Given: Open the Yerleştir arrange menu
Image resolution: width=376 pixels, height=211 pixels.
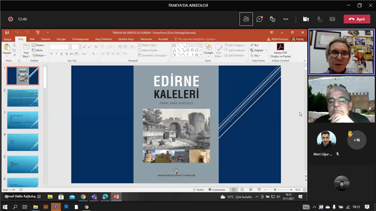Looking at the screenshot, I should coord(208,50).
